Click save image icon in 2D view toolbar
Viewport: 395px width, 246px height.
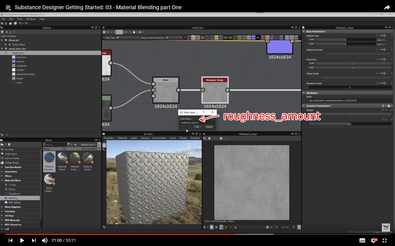point(209,138)
